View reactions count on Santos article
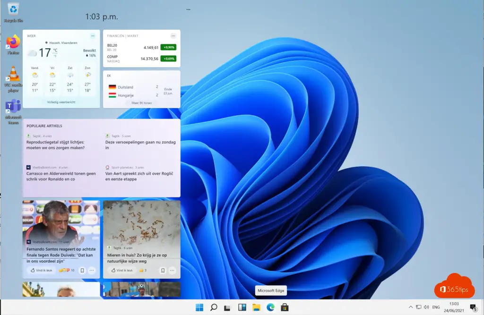Image resolution: width=484 pixels, height=315 pixels. click(x=67, y=270)
